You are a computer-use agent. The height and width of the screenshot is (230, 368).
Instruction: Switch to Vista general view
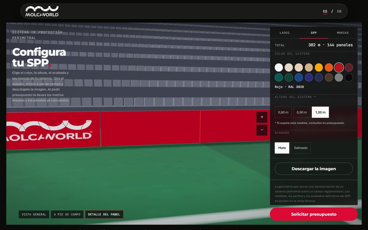tap(34, 214)
